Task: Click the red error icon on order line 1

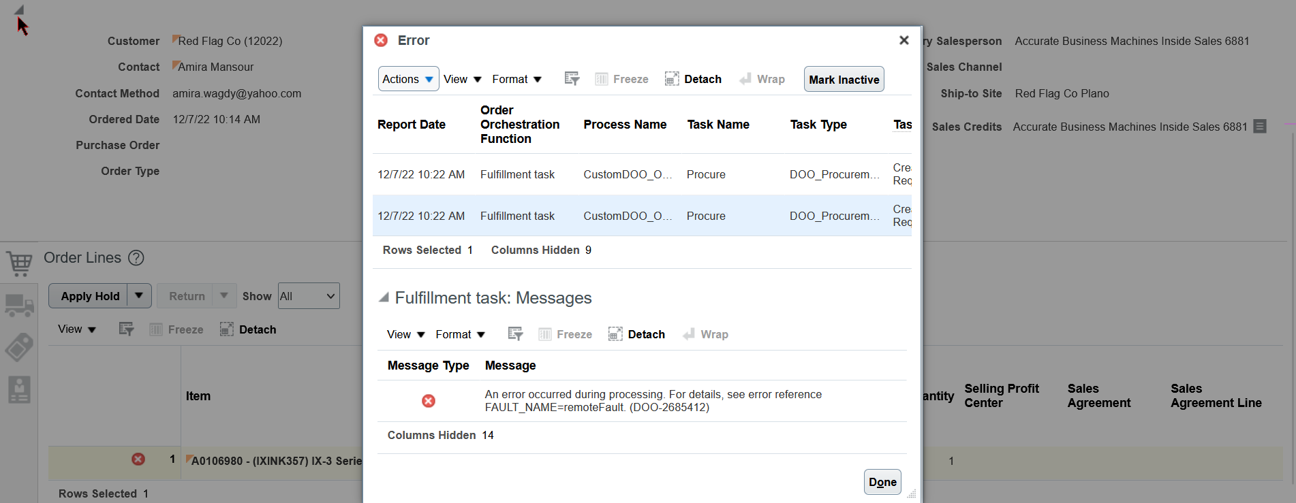Action: [x=138, y=459]
